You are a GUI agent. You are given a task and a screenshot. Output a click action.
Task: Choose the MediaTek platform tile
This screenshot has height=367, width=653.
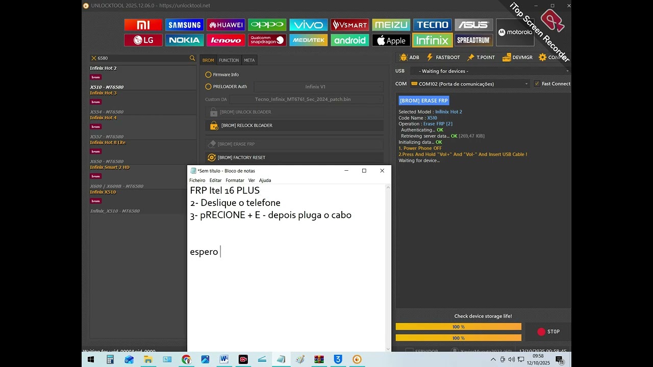coord(309,40)
